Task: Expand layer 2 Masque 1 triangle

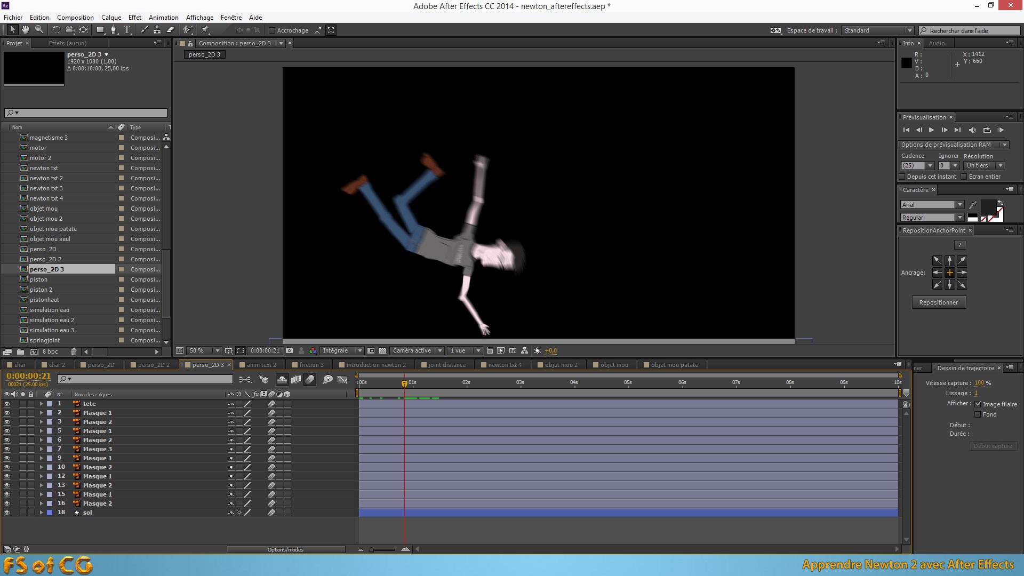Action: point(40,412)
